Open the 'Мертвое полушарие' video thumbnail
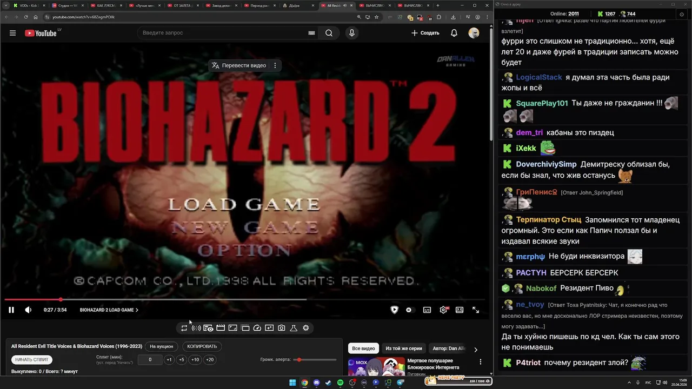 point(376,366)
